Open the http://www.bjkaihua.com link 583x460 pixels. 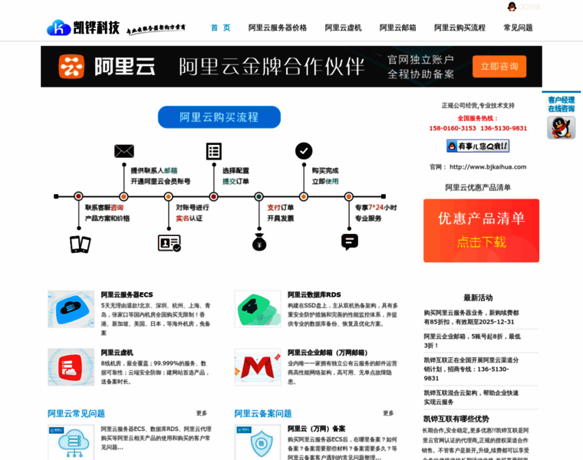tap(488, 167)
